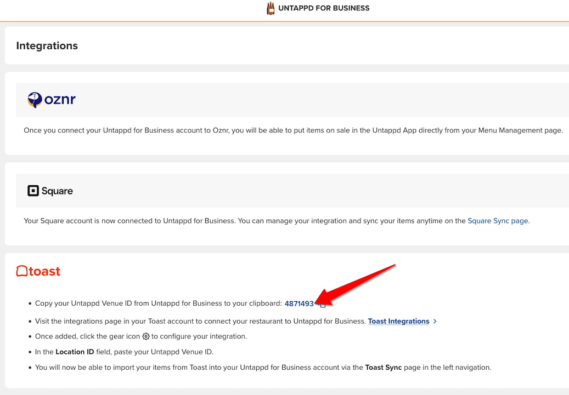Viewport: 569px width, 395px height.
Task: Click the gear icon in Toast instructions
Action: point(146,336)
